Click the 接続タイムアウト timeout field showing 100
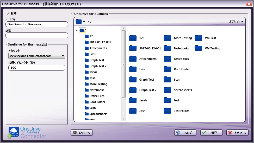 37,68
